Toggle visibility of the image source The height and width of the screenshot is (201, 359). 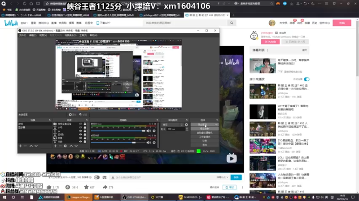point(80,138)
